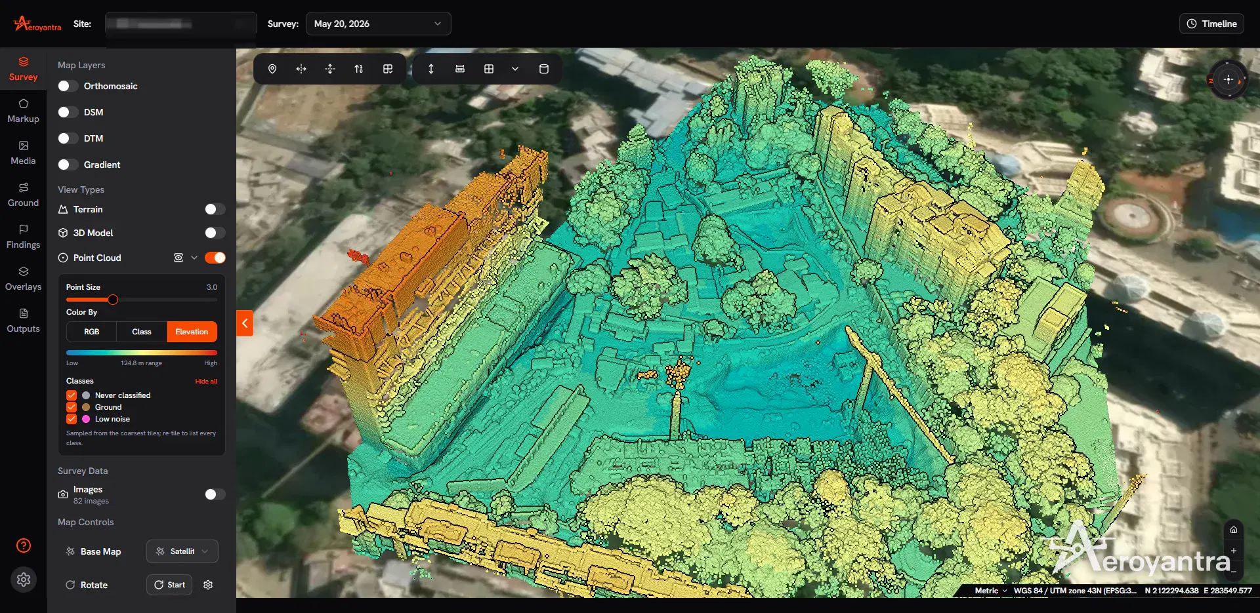Open the Overlays sidebar panel
The height and width of the screenshot is (613, 1260).
click(23, 279)
